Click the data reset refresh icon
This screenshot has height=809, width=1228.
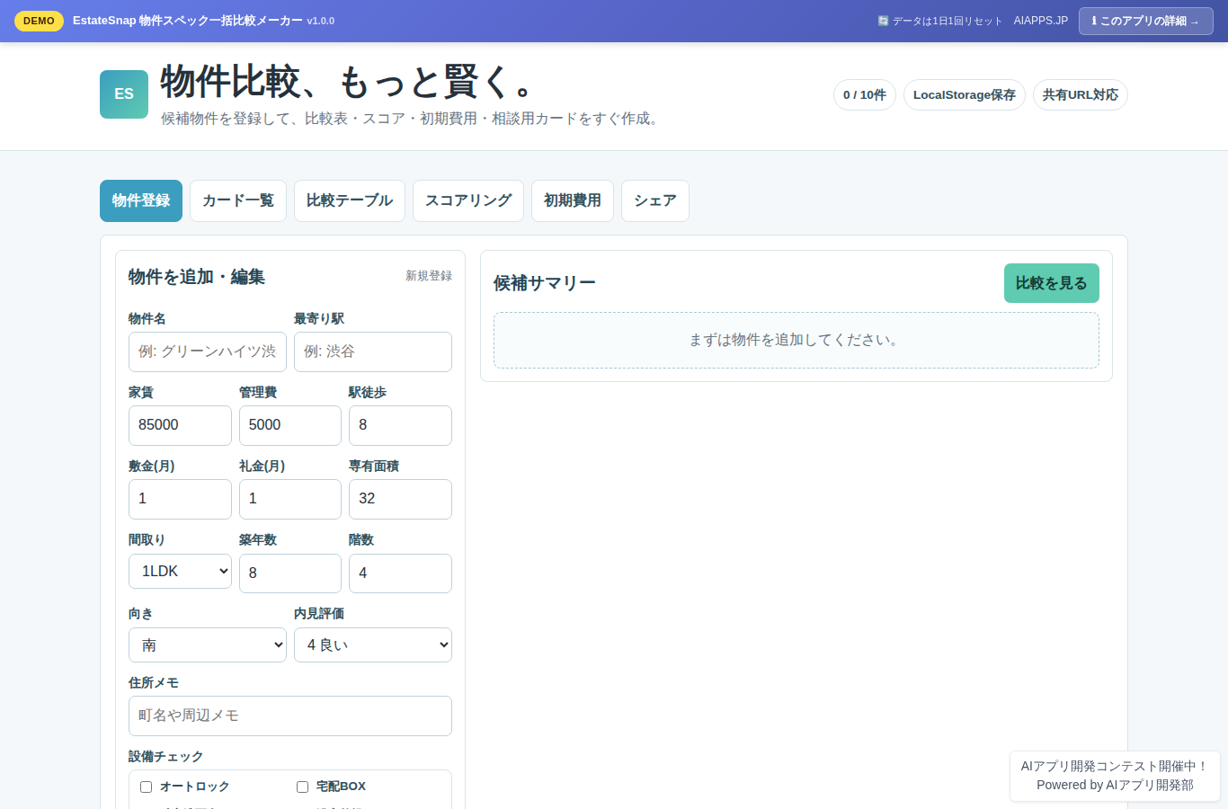pos(883,21)
